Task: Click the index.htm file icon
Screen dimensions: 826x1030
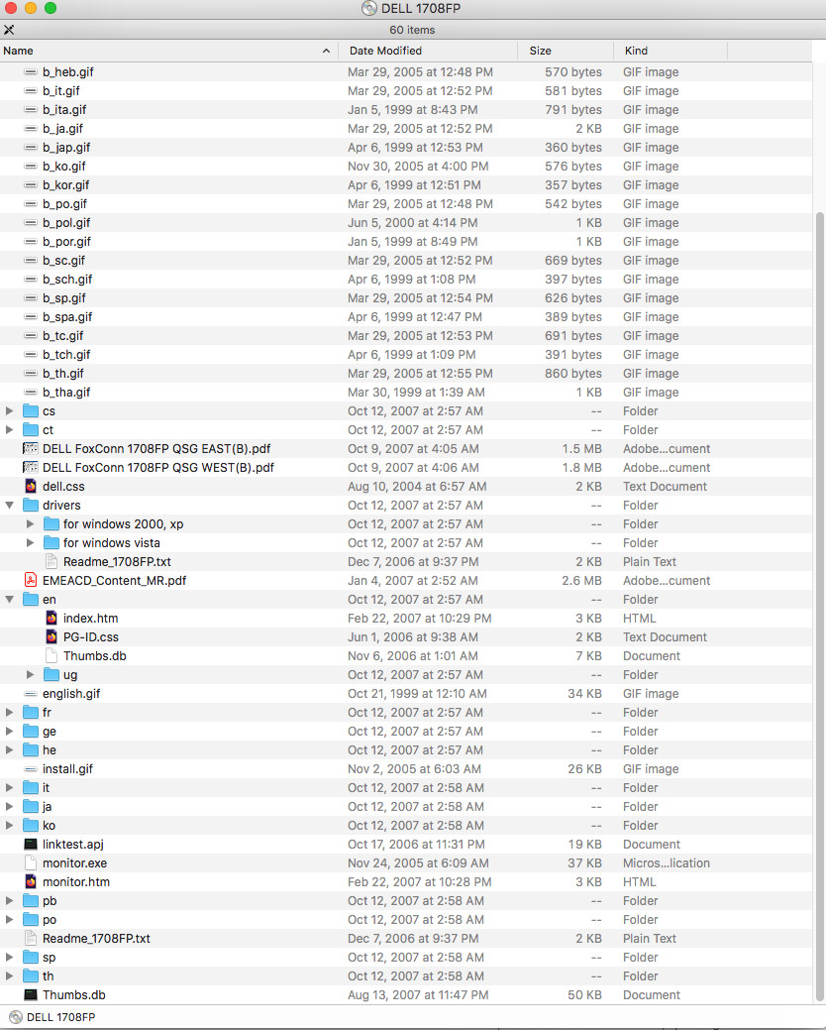Action: tap(52, 619)
